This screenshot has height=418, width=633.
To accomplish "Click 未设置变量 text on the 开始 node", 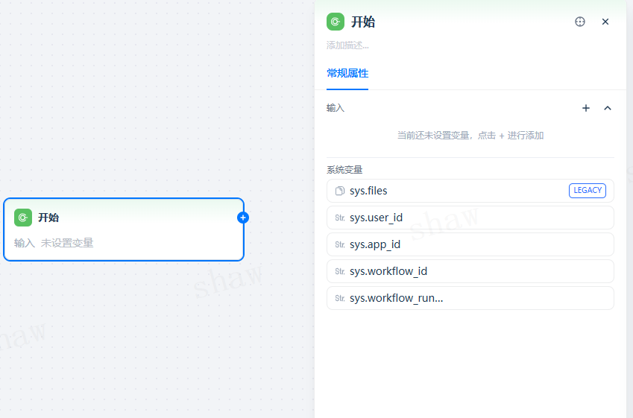I will 67,243.
